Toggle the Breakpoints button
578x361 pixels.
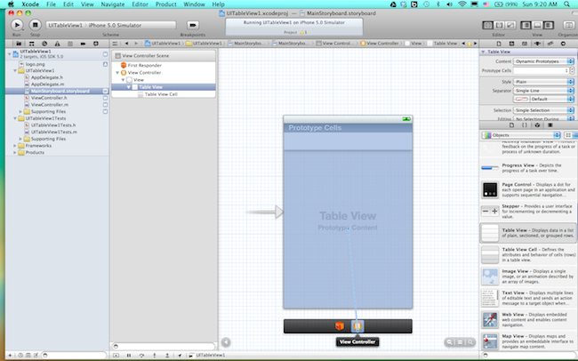[x=193, y=25]
